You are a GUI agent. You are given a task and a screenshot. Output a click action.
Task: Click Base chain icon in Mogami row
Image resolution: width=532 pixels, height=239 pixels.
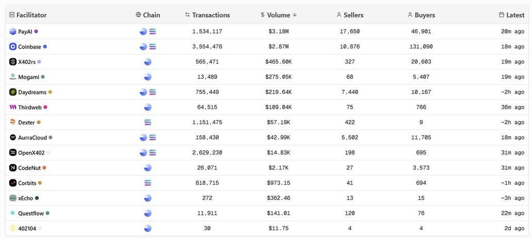click(x=148, y=77)
